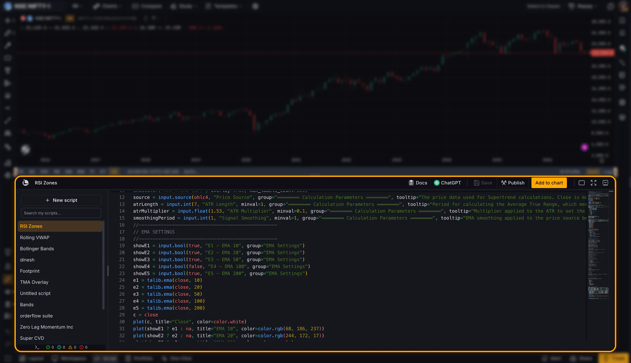631x363 pixels.
Task: Click line number 31 in gutter
Action: [122, 329]
